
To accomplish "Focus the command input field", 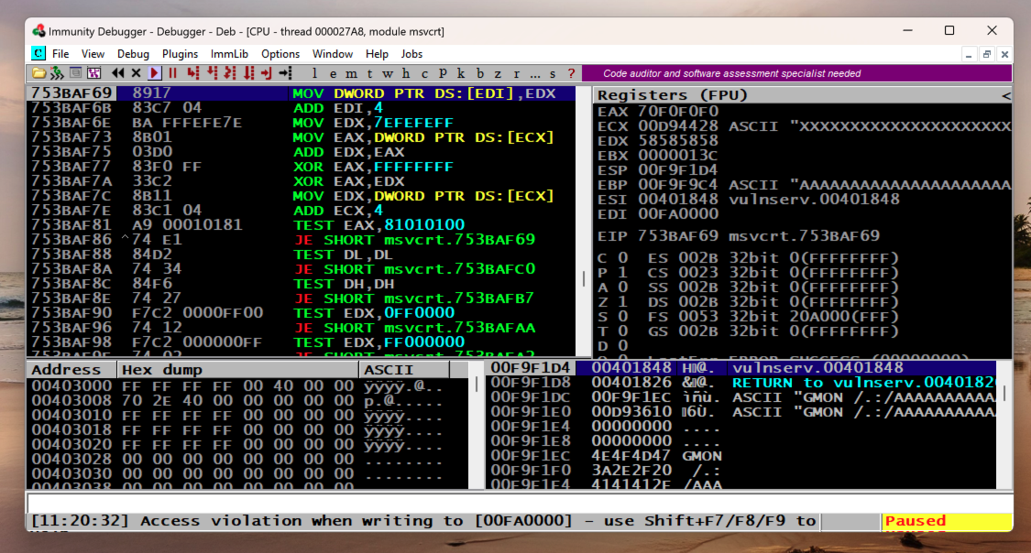I will click(x=519, y=503).
